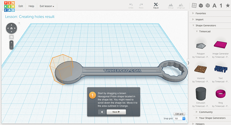This screenshot has height=125, width=231.
Task: Rotate view up with arrow
Action: click(x=11, y=25)
